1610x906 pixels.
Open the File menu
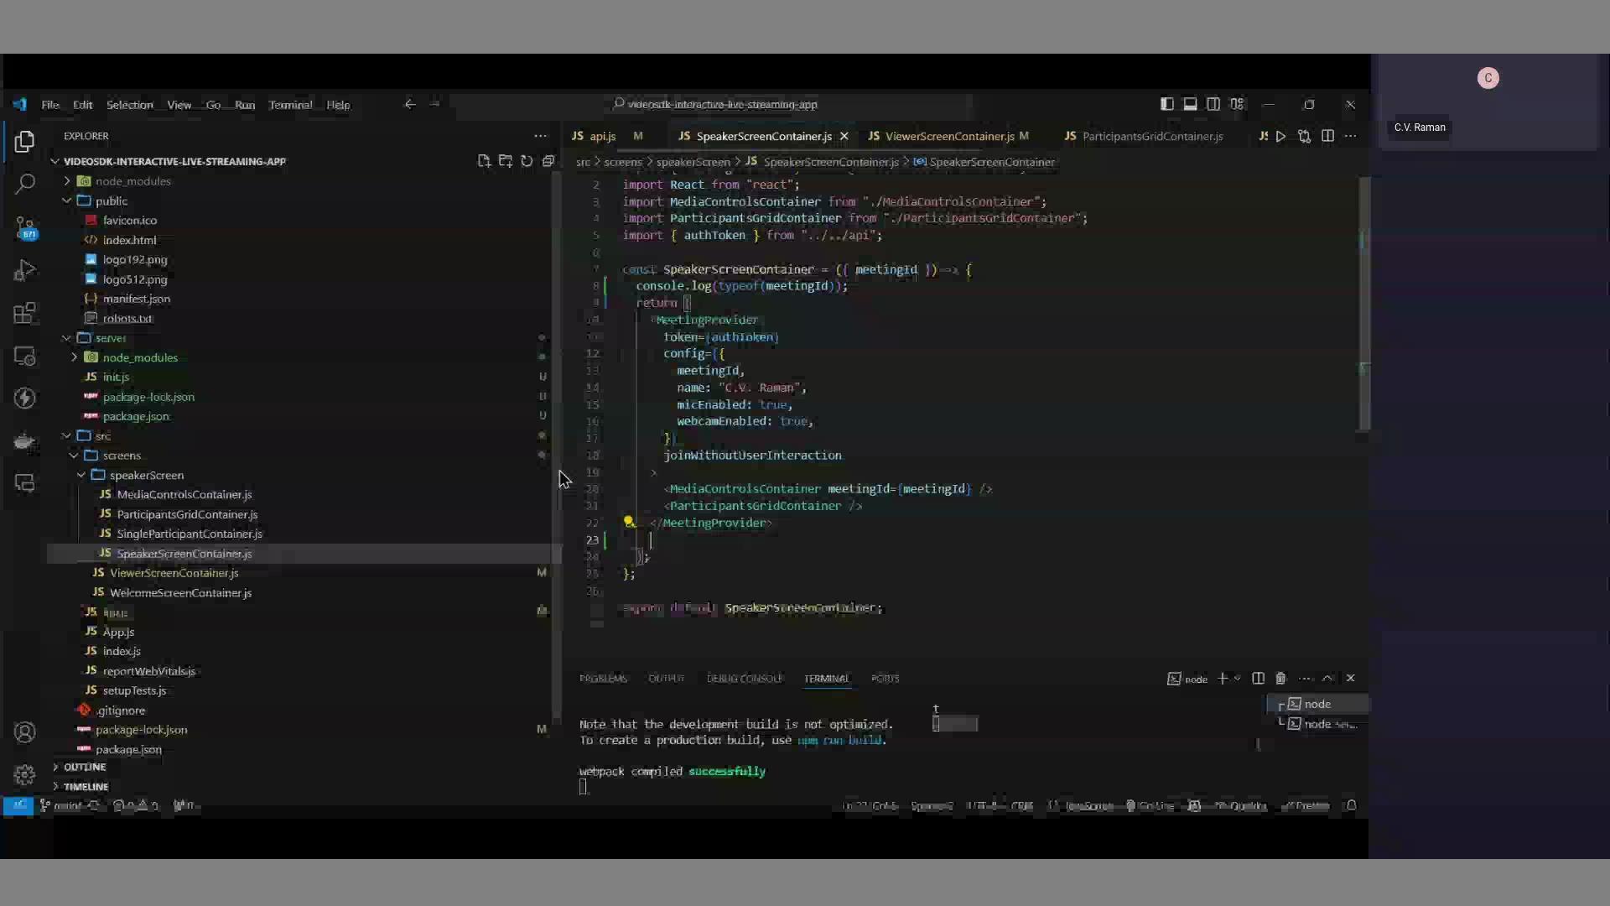pyautogui.click(x=50, y=105)
